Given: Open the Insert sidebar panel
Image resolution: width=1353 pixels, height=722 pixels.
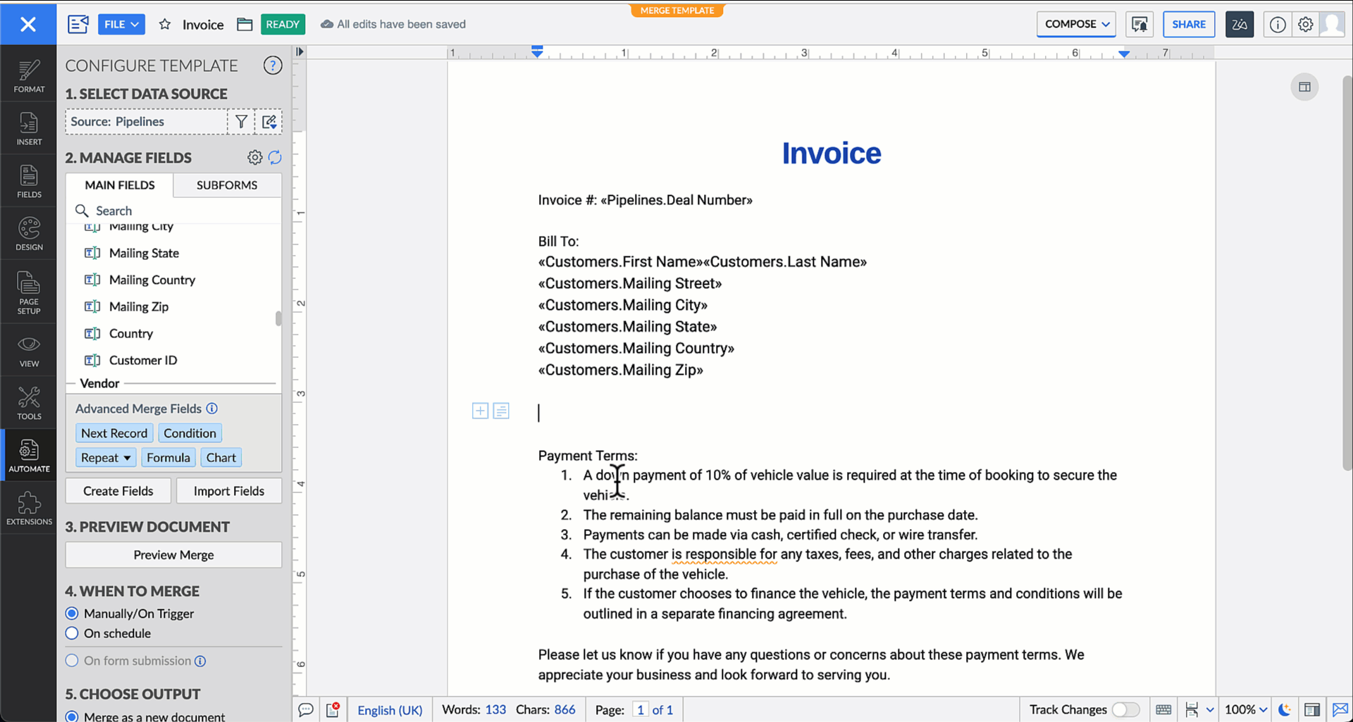Looking at the screenshot, I should [x=29, y=129].
